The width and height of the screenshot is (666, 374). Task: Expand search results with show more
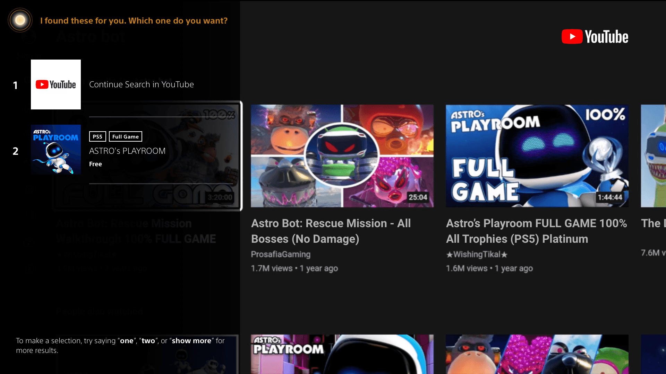point(191,341)
